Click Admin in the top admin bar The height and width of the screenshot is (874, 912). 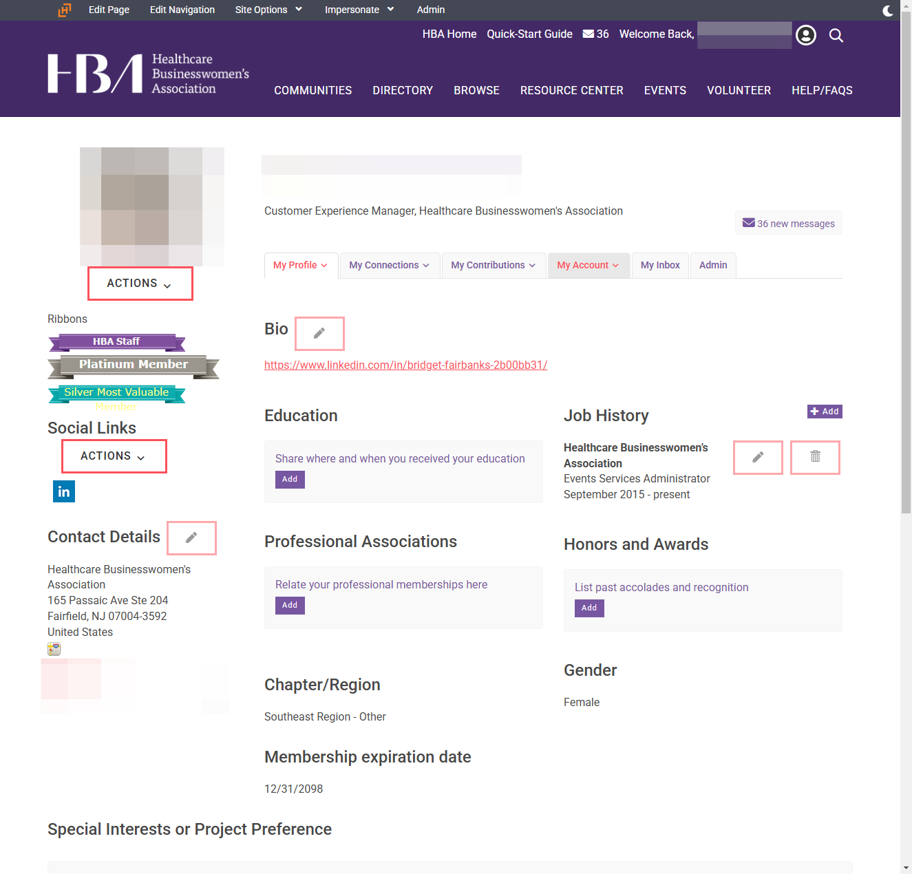tap(431, 10)
